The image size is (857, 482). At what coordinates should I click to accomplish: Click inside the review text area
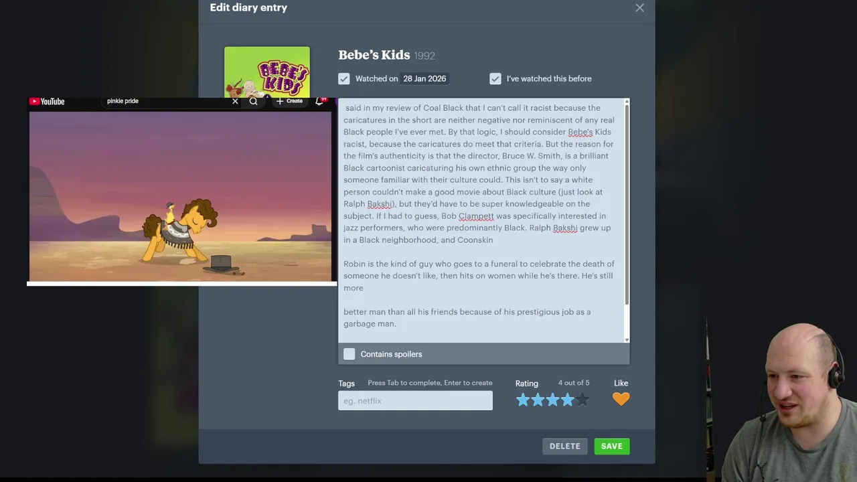click(481, 221)
